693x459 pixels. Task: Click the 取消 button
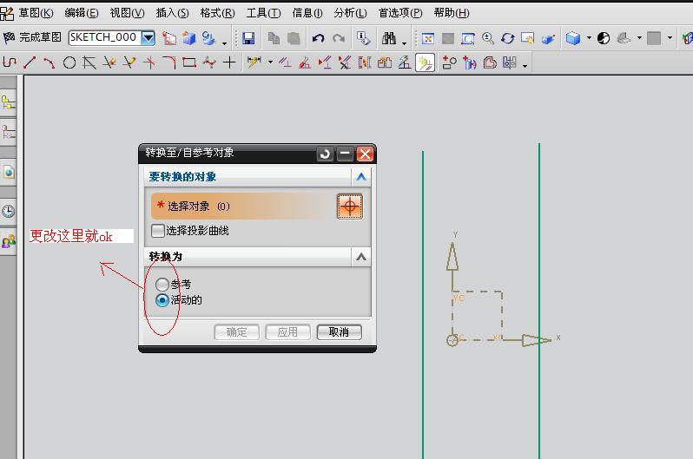(x=339, y=331)
